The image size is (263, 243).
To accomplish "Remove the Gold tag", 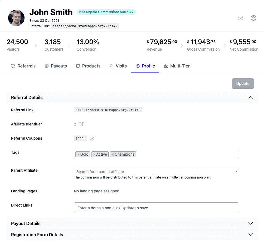I will pyautogui.click(x=78, y=155).
